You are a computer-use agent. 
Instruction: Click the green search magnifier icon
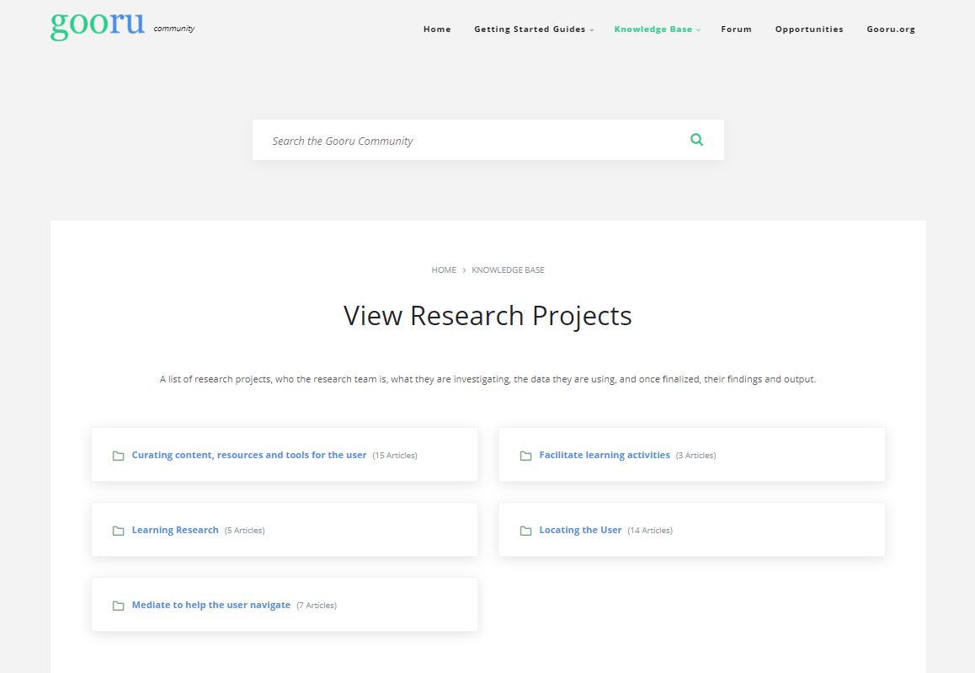click(696, 140)
